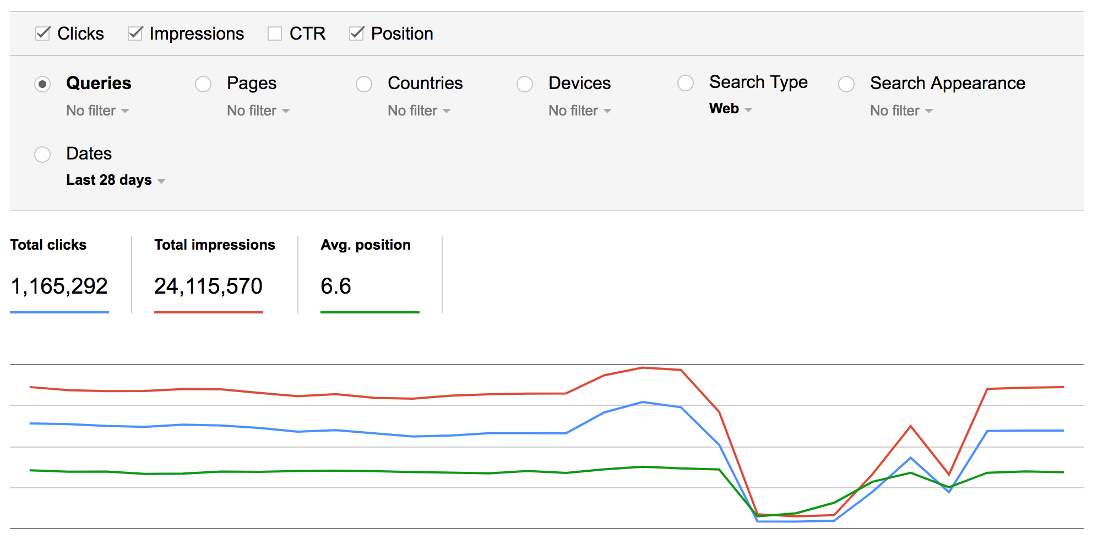This screenshot has width=1109, height=540.
Task: Uncheck the Clicks checkbox
Action: [x=43, y=34]
